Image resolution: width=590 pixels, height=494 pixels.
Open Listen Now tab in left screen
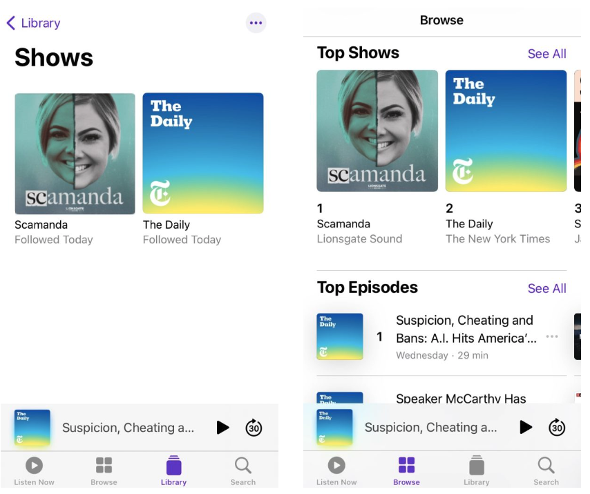34,471
